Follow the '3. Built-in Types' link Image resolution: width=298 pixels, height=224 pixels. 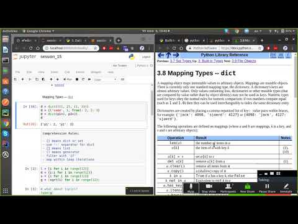210,61
